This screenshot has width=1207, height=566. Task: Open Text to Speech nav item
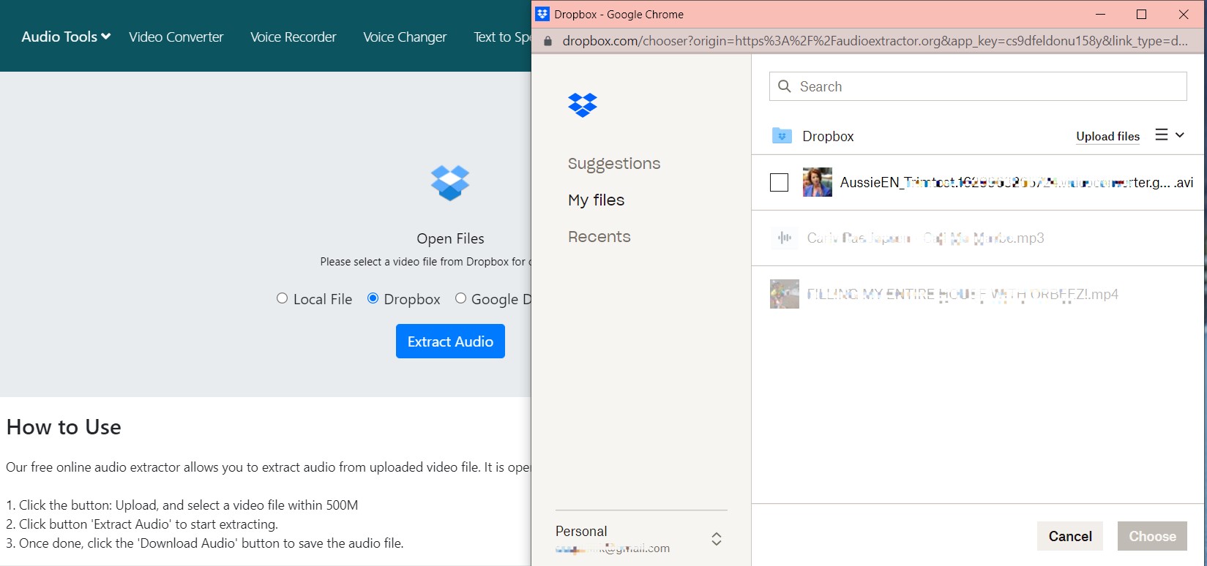pyautogui.click(x=502, y=37)
